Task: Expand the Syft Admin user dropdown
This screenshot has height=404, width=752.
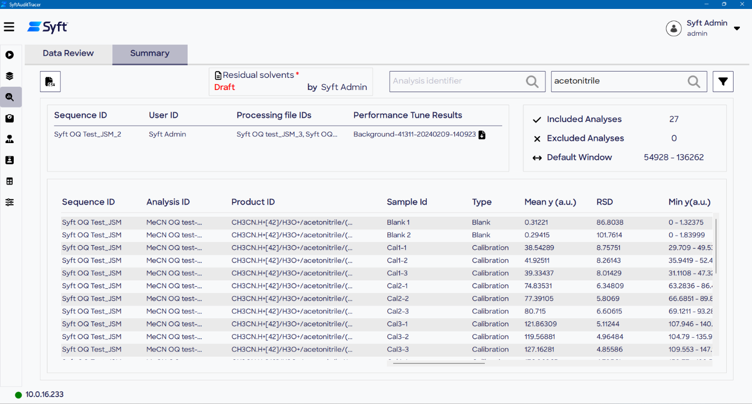Action: point(737,29)
